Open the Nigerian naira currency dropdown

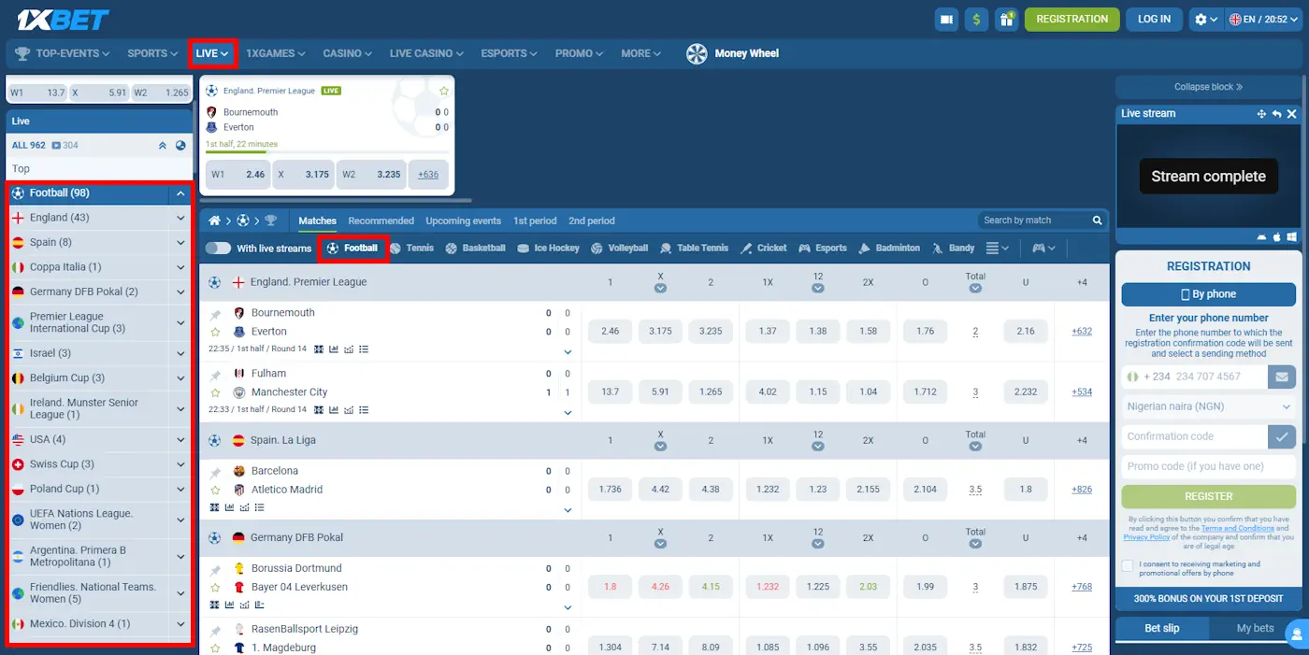click(1208, 406)
